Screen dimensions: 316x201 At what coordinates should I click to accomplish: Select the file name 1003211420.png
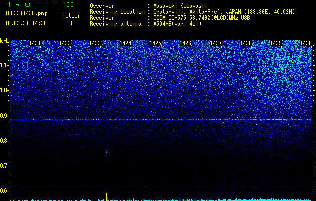click(x=26, y=13)
